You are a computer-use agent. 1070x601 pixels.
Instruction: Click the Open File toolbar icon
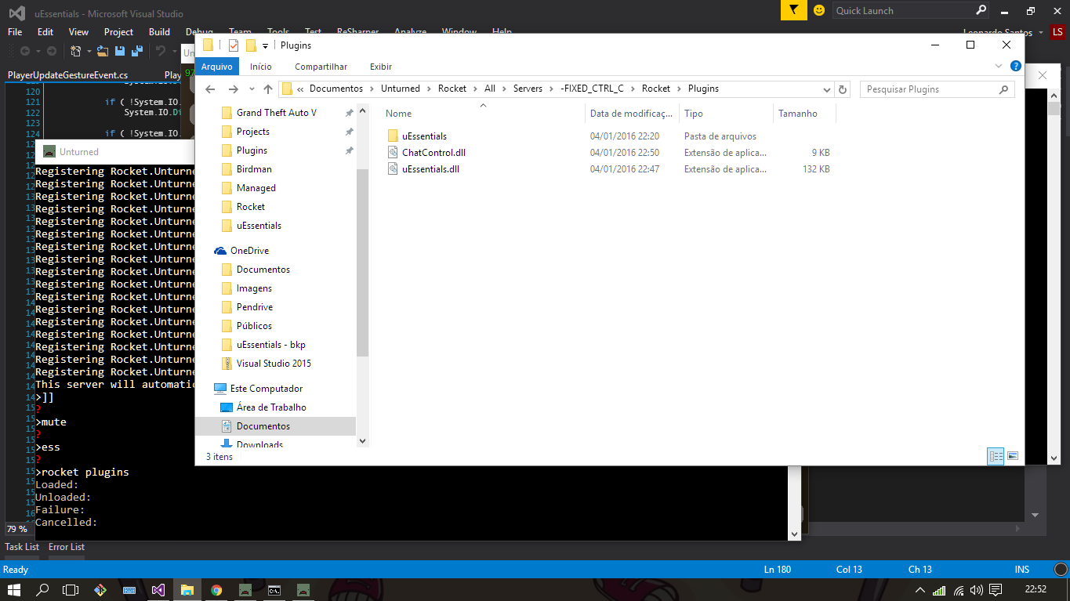(103, 51)
